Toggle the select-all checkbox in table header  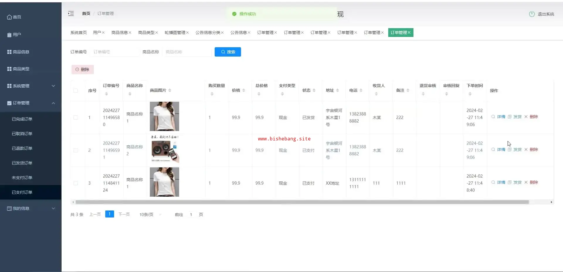76,91
